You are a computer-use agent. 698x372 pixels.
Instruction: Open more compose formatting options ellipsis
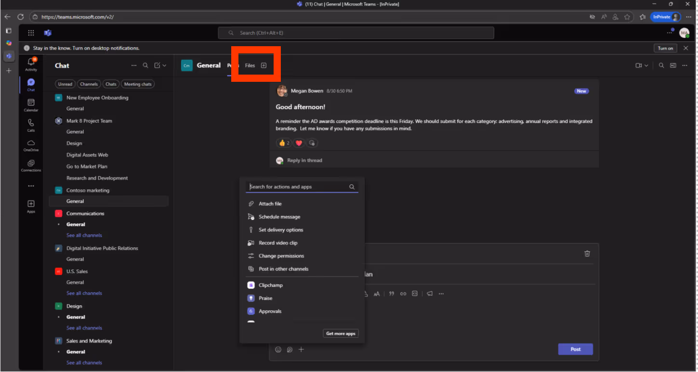tap(441, 294)
